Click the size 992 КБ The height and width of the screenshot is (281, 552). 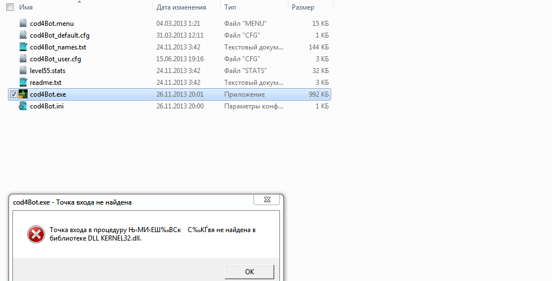(x=319, y=94)
